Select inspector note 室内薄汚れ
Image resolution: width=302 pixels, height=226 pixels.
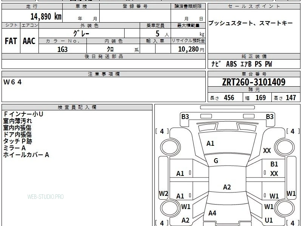17,121
